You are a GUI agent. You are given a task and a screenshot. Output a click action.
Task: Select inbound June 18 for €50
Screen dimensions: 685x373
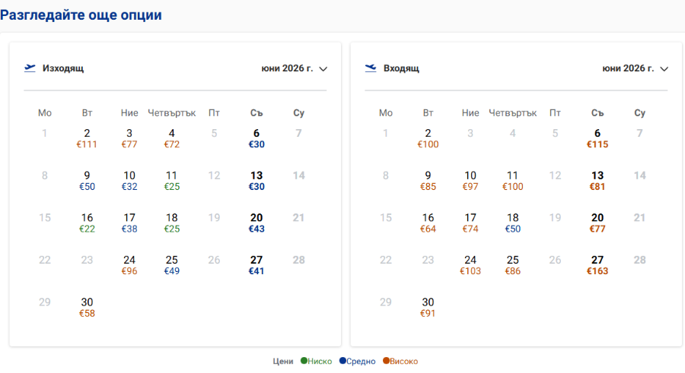coord(513,223)
